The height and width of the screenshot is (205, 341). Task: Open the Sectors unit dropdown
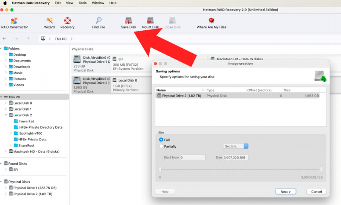tap(236, 146)
